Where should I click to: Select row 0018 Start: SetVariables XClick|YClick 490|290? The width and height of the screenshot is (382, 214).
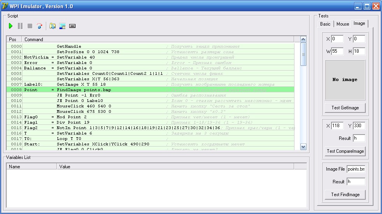tap(150, 144)
